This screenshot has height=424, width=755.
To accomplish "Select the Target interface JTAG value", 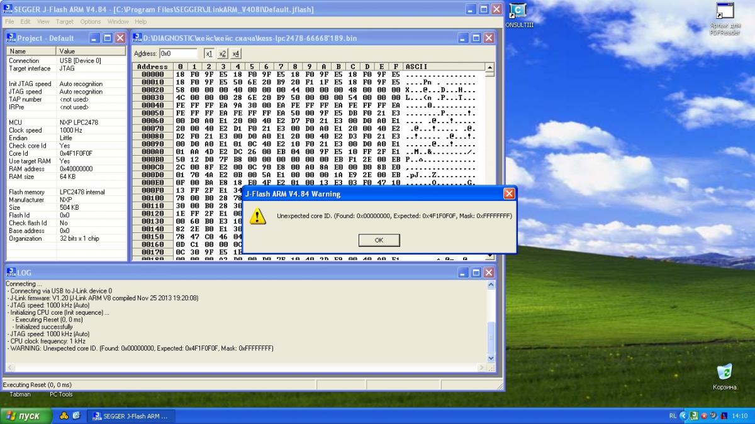I will (x=67, y=68).
